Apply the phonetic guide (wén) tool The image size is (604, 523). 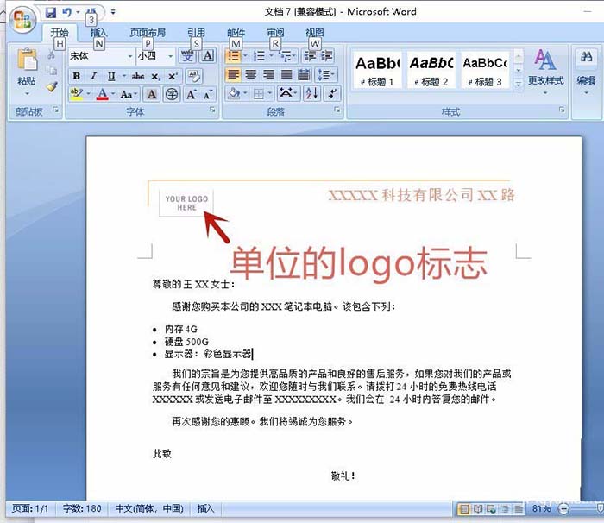click(x=187, y=55)
